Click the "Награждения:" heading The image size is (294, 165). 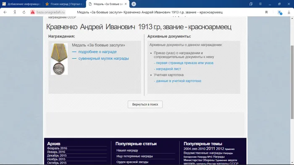coord(62,36)
